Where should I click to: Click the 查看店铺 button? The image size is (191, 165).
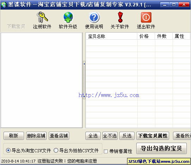pyautogui.click(x=59, y=136)
